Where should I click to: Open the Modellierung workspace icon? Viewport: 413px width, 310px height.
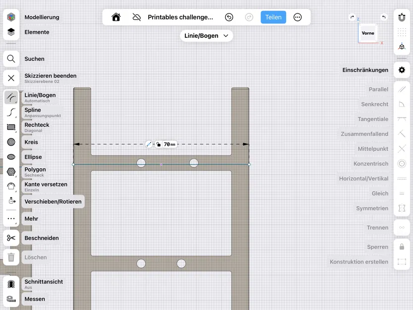[11, 17]
